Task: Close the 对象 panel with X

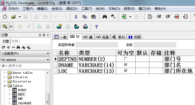Action: click(48, 35)
